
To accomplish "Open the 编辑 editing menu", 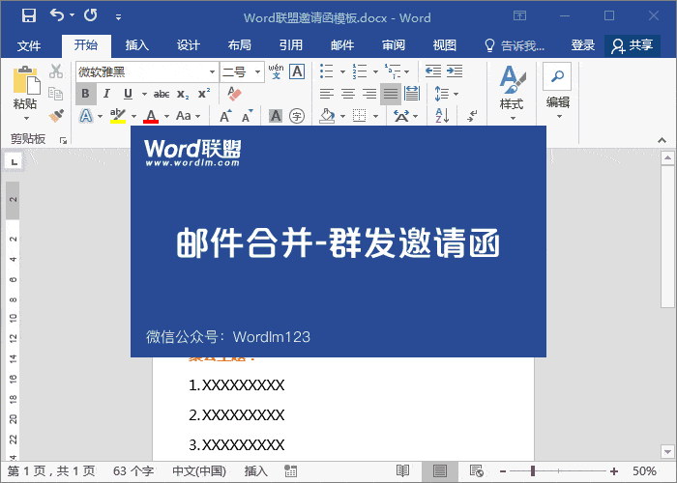I will [558, 92].
